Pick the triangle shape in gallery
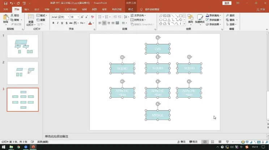 coord(169,20)
